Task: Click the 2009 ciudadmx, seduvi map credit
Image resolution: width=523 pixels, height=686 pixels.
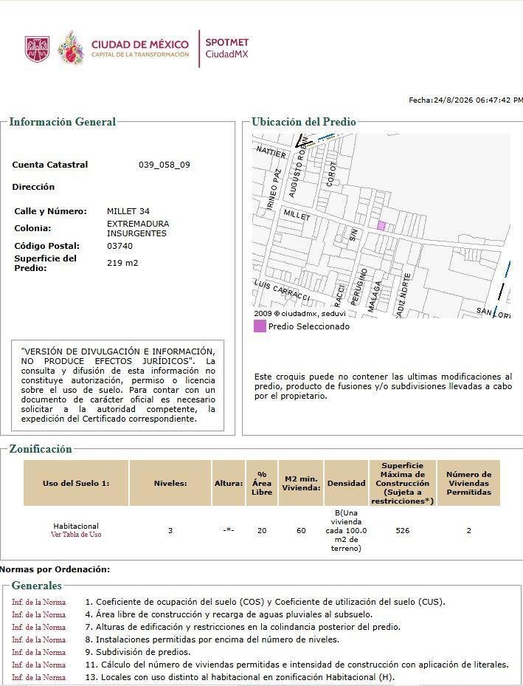Action: 299,313
